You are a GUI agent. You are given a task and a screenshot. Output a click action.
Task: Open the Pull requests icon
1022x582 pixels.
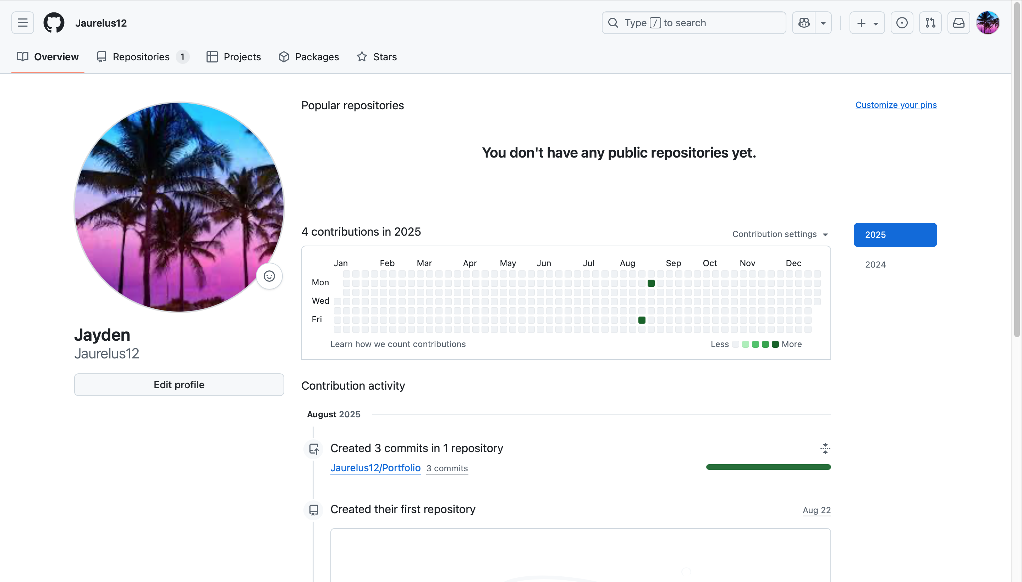tap(930, 23)
